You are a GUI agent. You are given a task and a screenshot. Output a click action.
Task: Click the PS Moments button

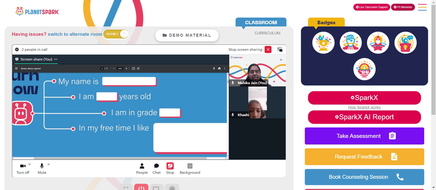[x=403, y=7]
